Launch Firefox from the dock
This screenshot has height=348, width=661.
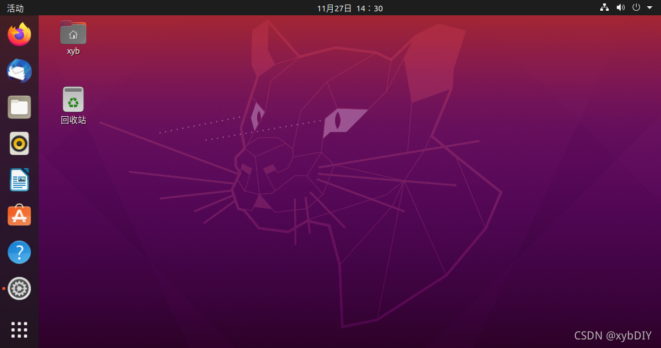click(19, 35)
